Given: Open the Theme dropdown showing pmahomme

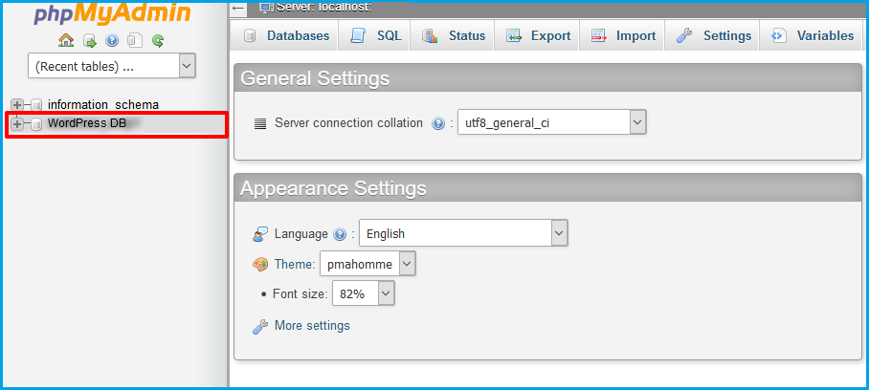Looking at the screenshot, I should [368, 264].
